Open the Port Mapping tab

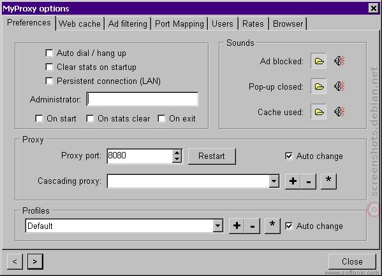pos(179,24)
